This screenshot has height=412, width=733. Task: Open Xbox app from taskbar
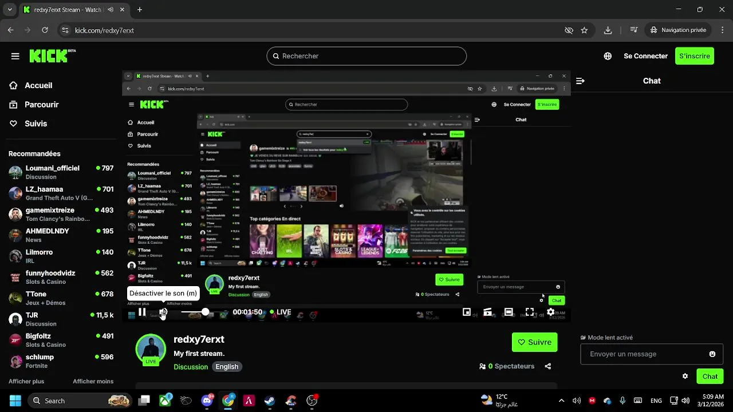(166, 401)
